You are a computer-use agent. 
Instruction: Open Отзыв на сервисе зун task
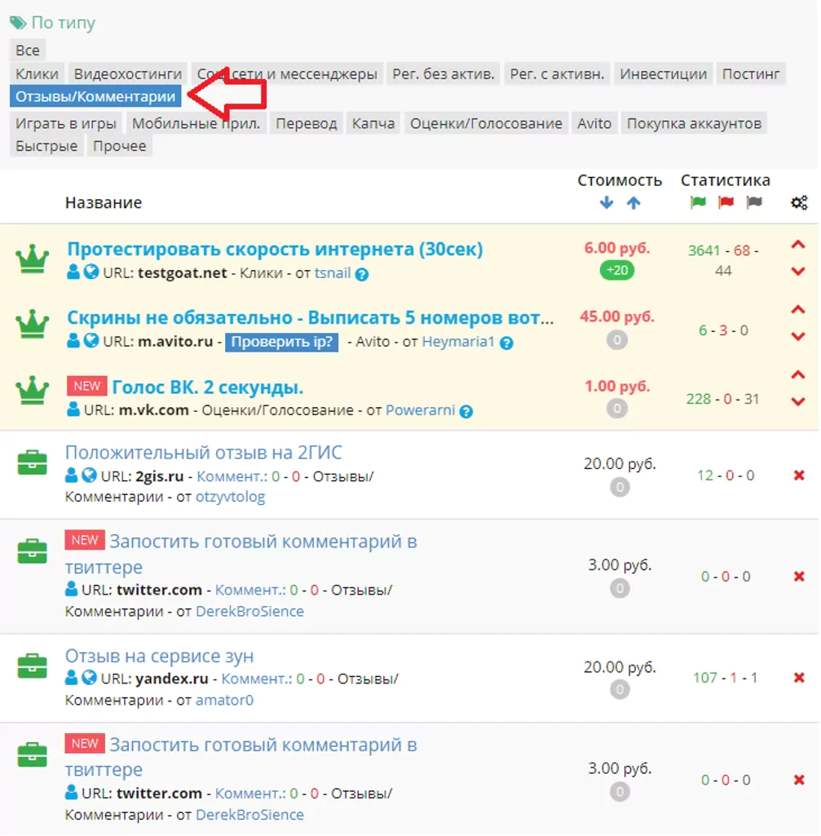159,656
